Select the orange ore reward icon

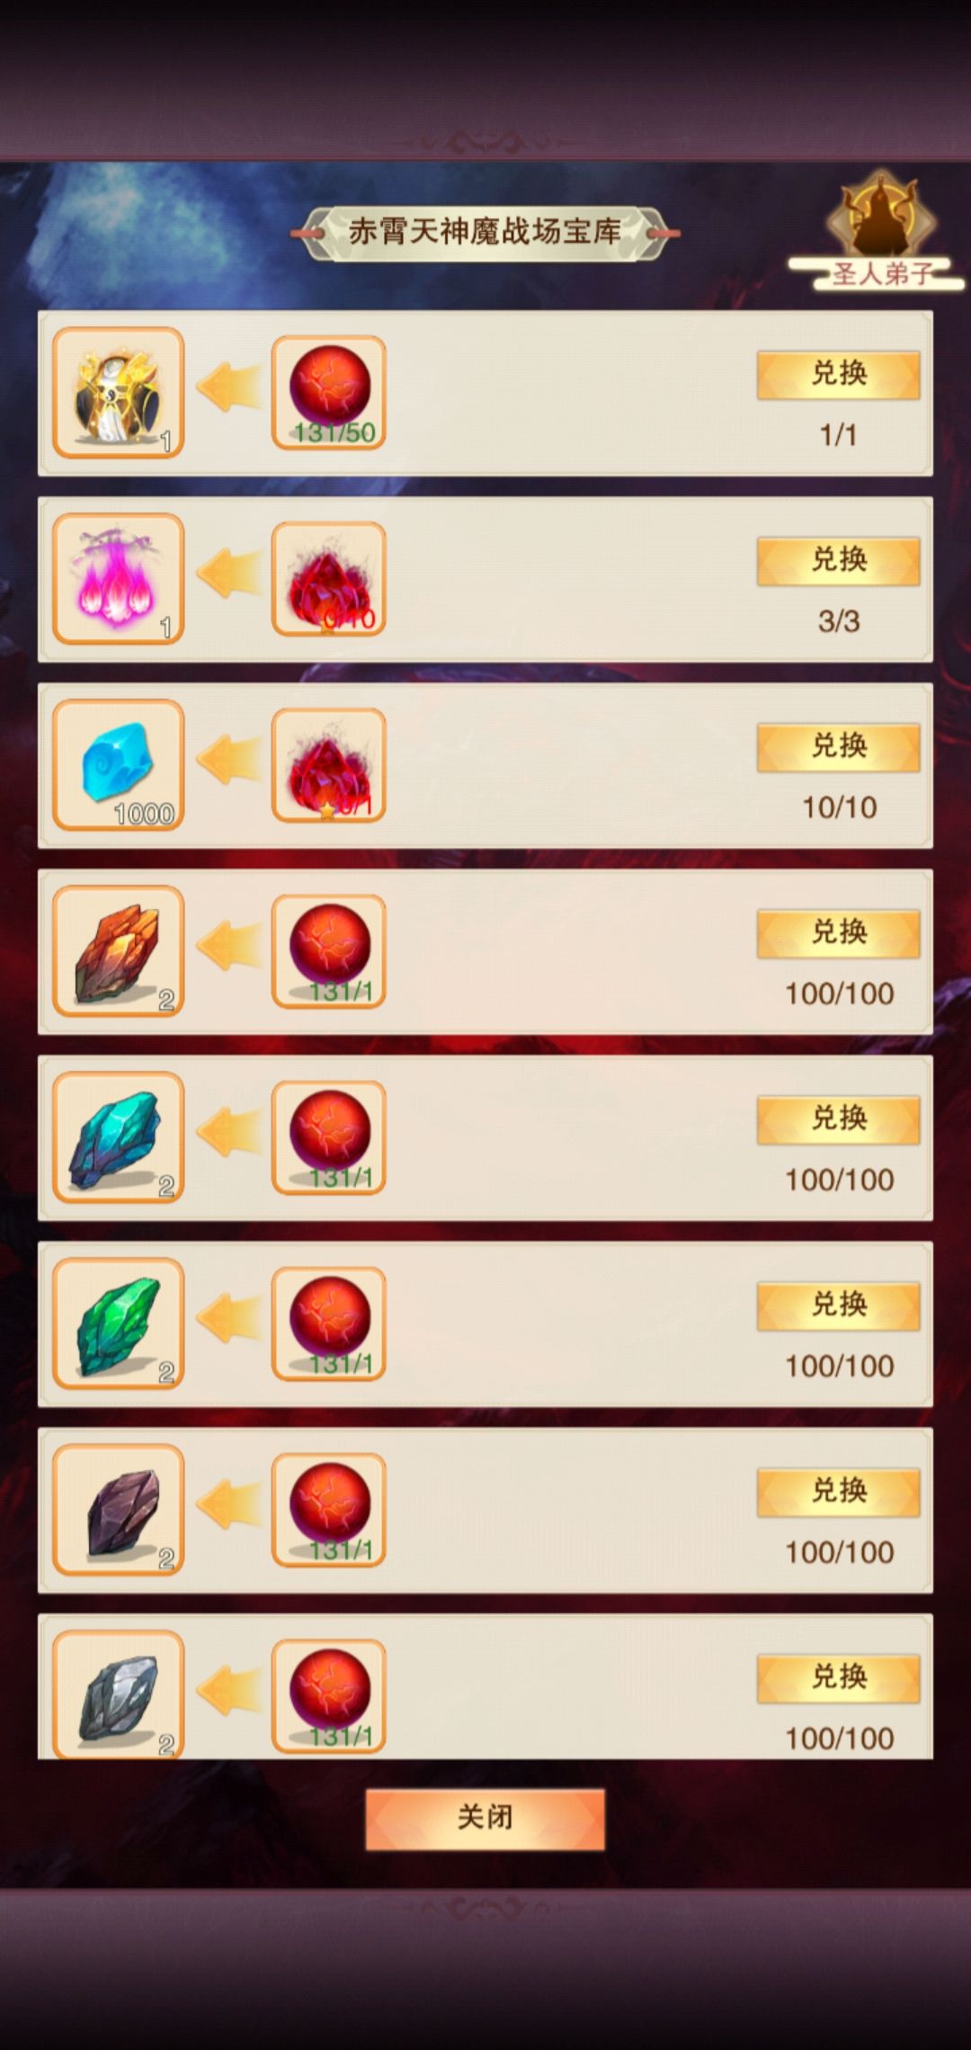click(119, 951)
